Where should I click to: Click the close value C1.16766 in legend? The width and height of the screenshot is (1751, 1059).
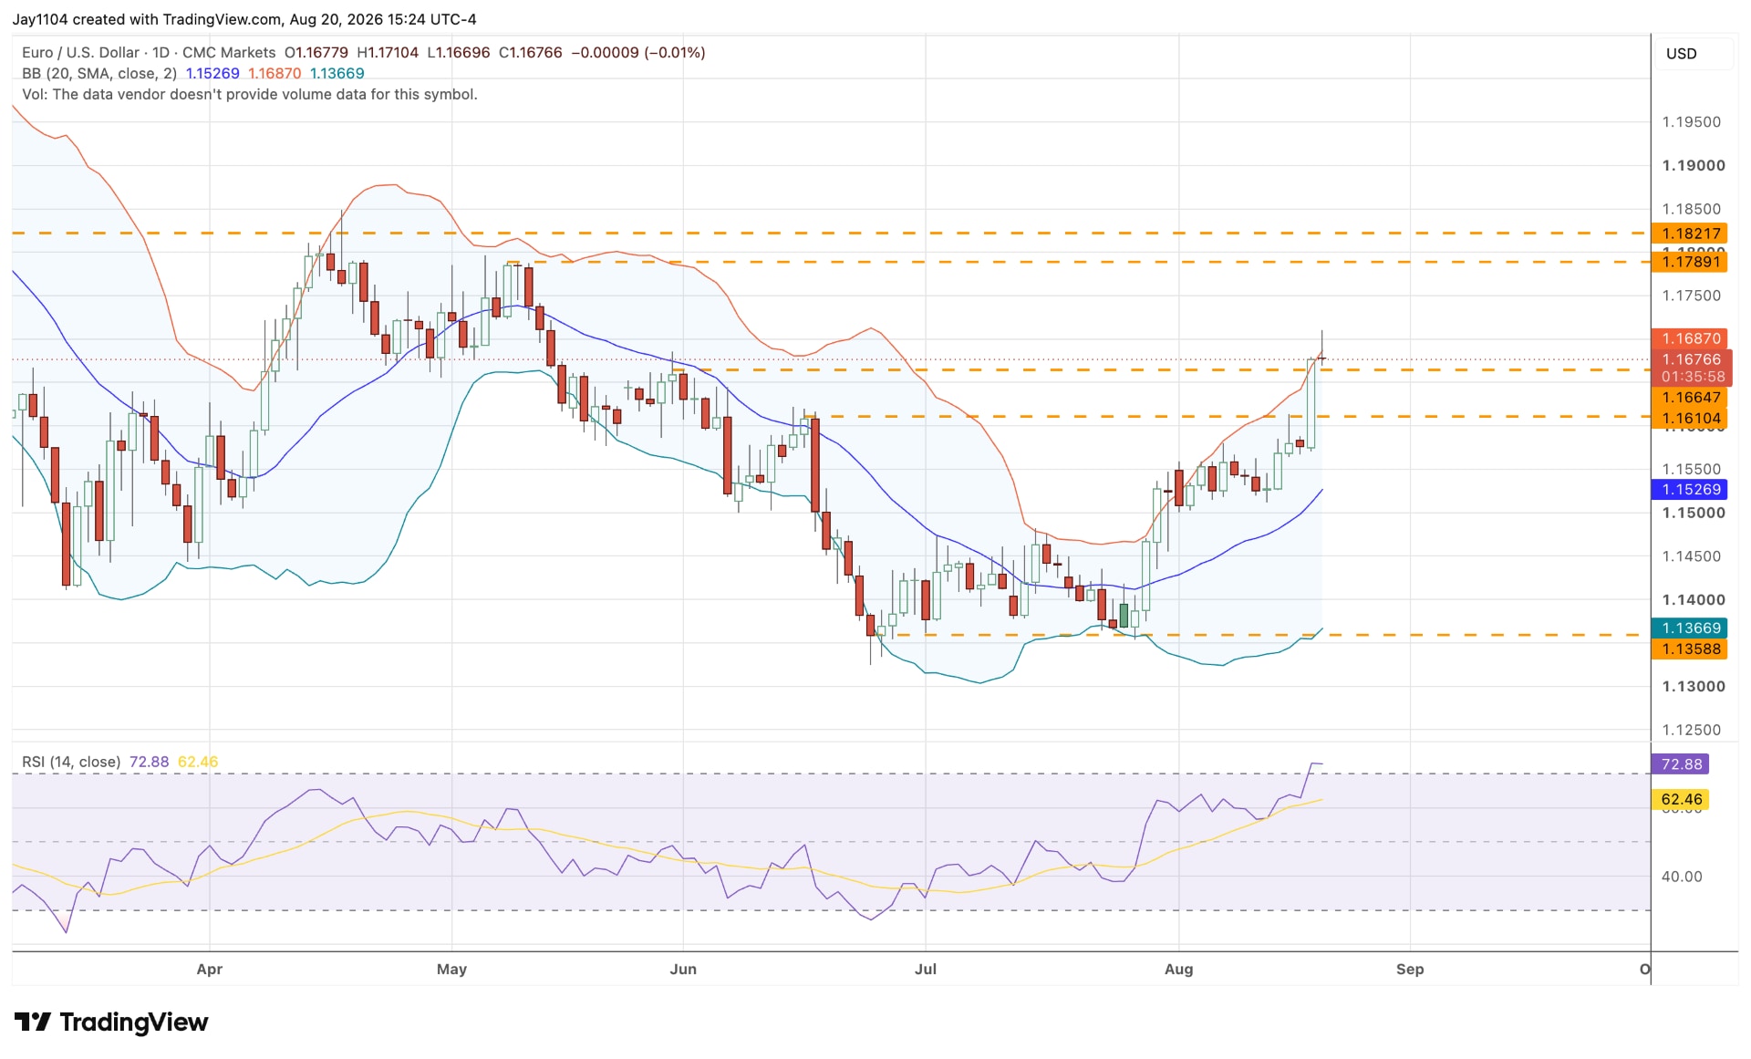point(531,53)
